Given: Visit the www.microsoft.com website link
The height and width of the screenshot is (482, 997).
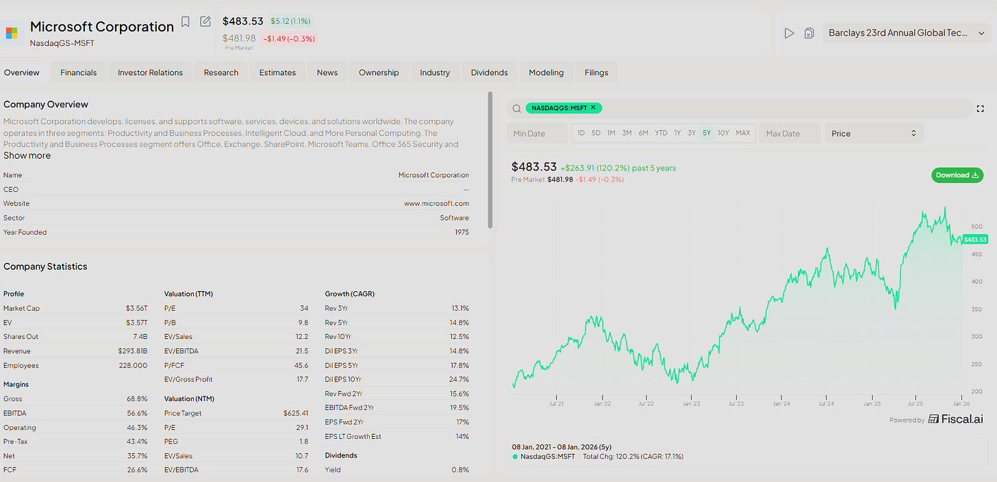Looking at the screenshot, I should coord(436,203).
